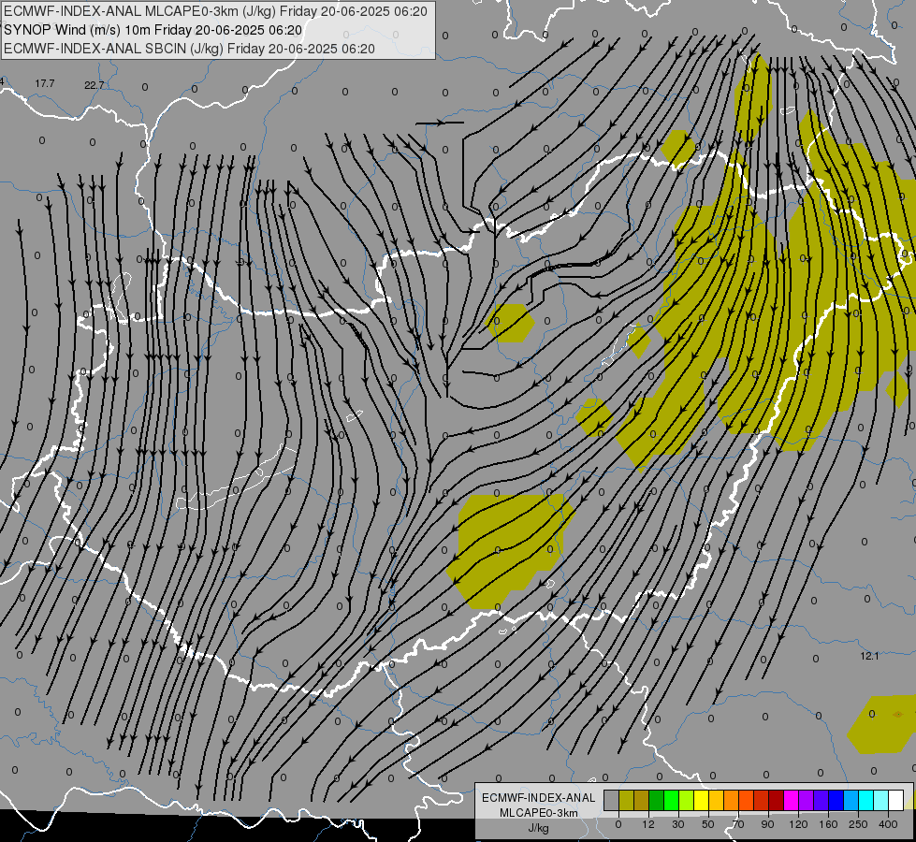This screenshot has width=916, height=842.
Task: Select the legend tick label 50
Action: (708, 824)
